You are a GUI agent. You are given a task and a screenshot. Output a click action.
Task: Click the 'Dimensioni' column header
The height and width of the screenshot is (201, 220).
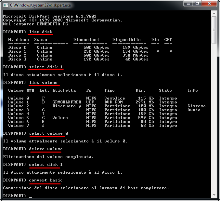click(86, 40)
